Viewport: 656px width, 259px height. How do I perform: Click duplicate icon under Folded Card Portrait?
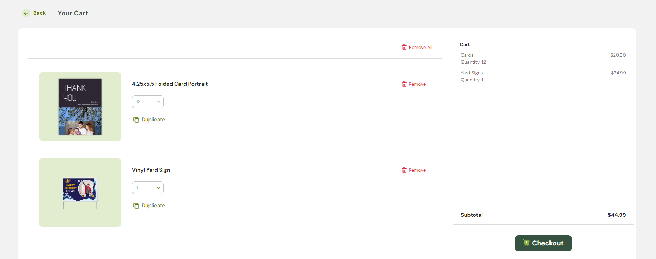pos(136,120)
